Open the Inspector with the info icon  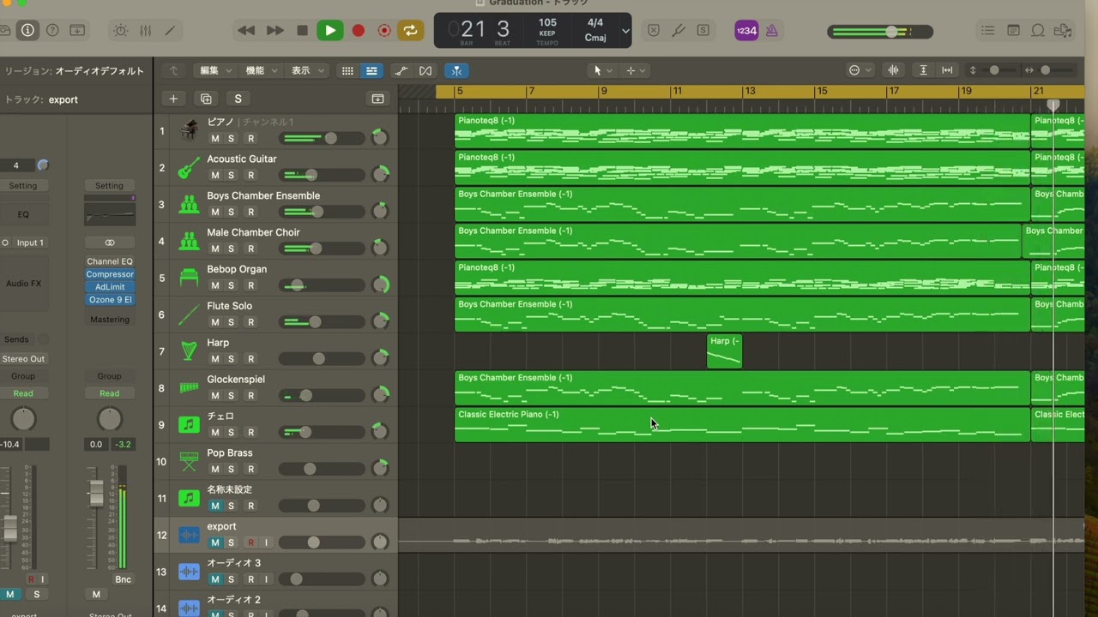(x=27, y=31)
